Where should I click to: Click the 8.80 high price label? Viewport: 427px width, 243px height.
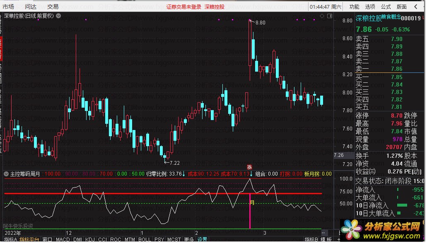click(x=261, y=23)
